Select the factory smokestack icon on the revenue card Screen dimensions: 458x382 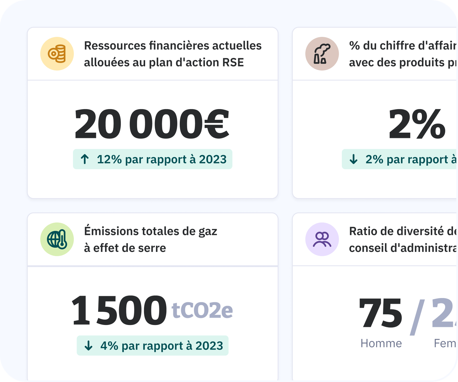tap(322, 54)
